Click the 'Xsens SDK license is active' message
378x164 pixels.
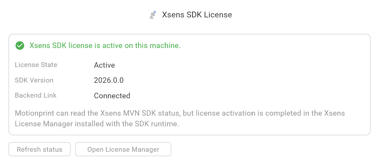pos(105,45)
